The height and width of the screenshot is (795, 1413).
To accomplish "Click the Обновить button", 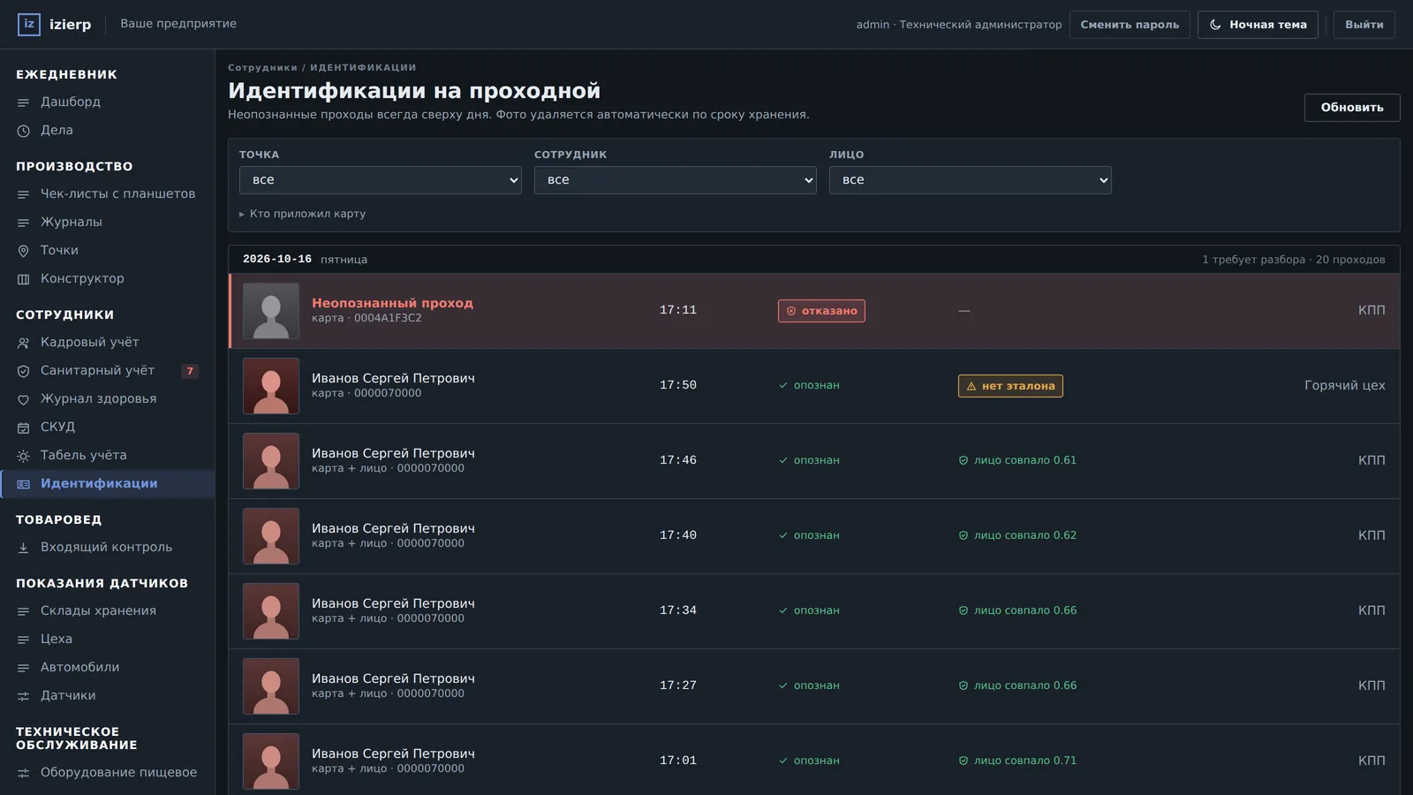I will pos(1352,108).
